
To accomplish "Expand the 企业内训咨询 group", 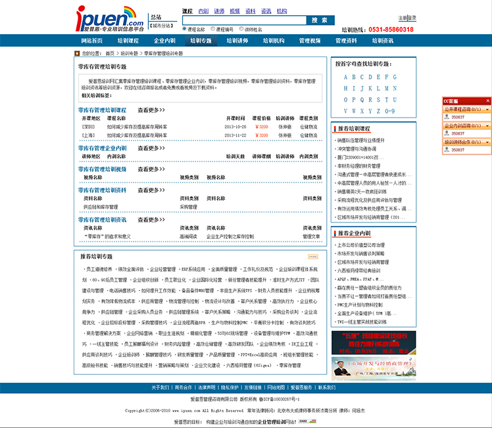I will coord(487,125).
